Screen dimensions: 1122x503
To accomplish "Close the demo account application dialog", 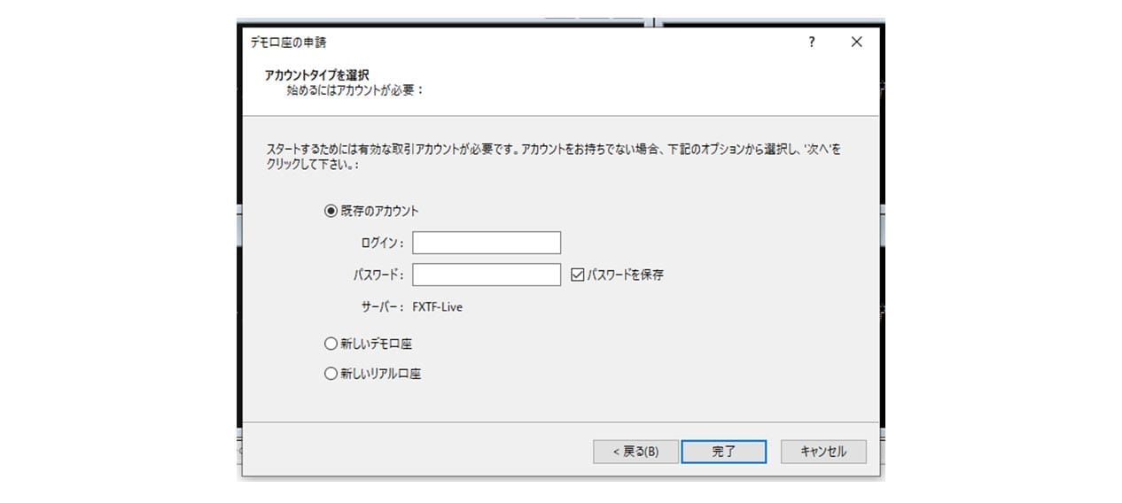I will [x=856, y=43].
